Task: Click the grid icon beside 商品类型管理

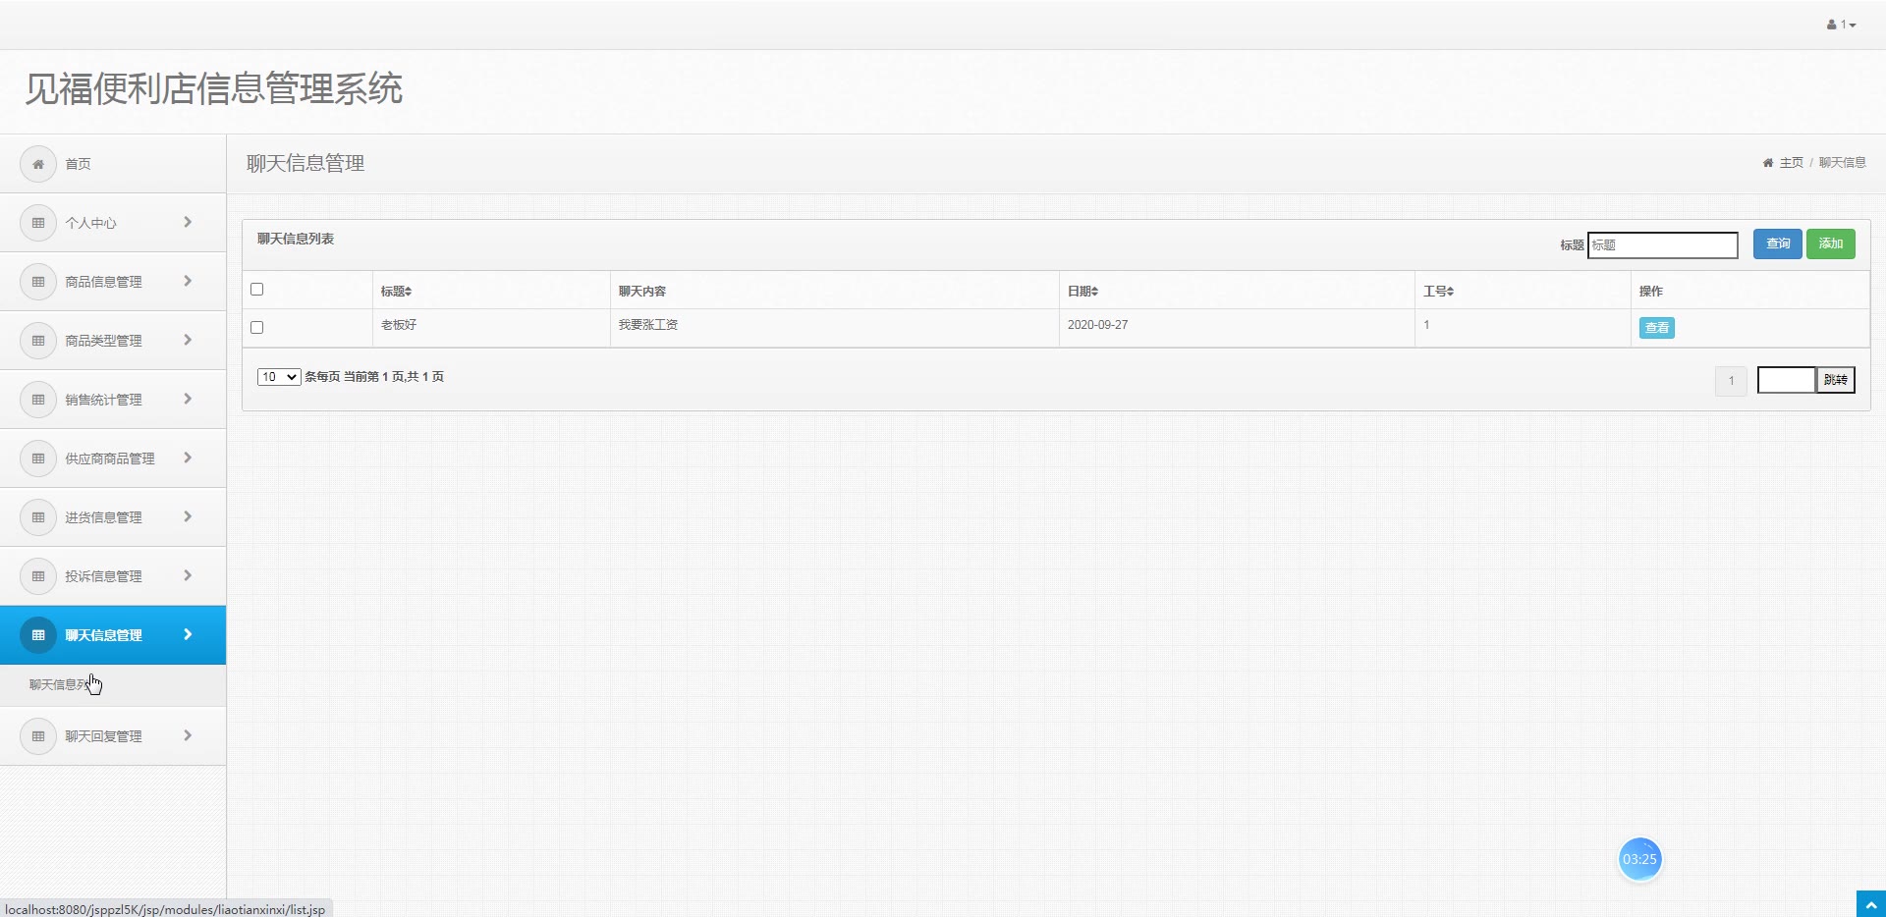Action: click(x=38, y=341)
